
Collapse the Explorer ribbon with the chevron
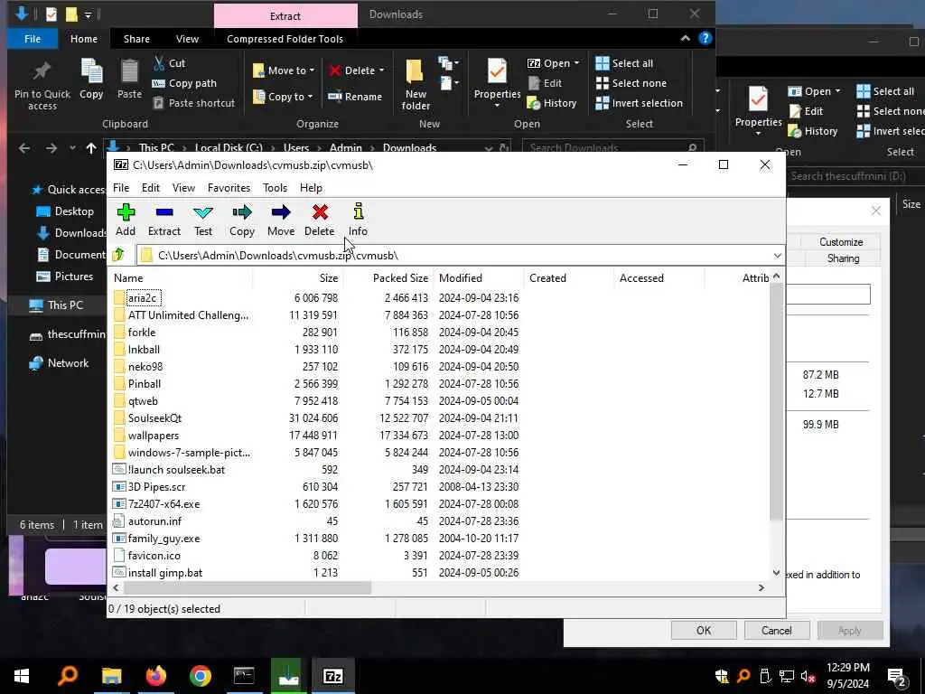click(x=685, y=38)
